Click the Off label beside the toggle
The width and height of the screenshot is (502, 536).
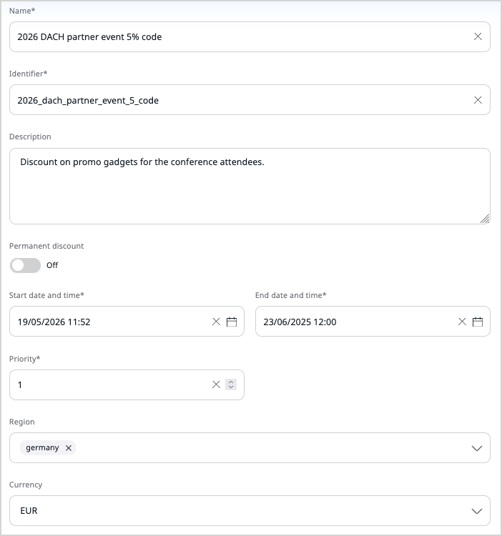coord(52,265)
